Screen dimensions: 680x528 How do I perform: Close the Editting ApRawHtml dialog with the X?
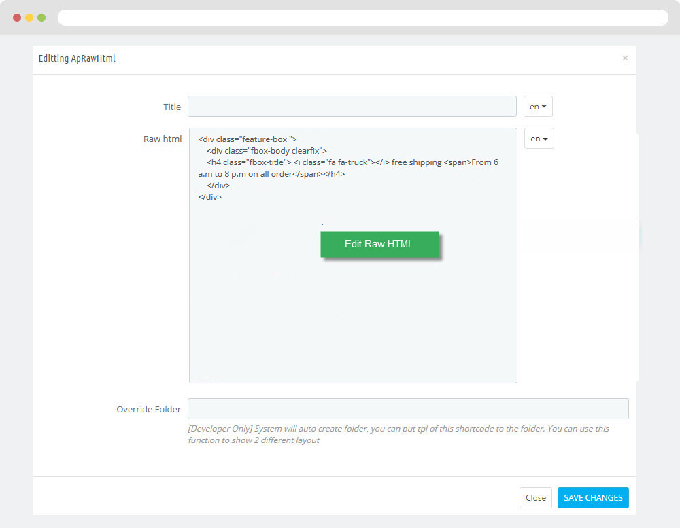pyautogui.click(x=625, y=58)
